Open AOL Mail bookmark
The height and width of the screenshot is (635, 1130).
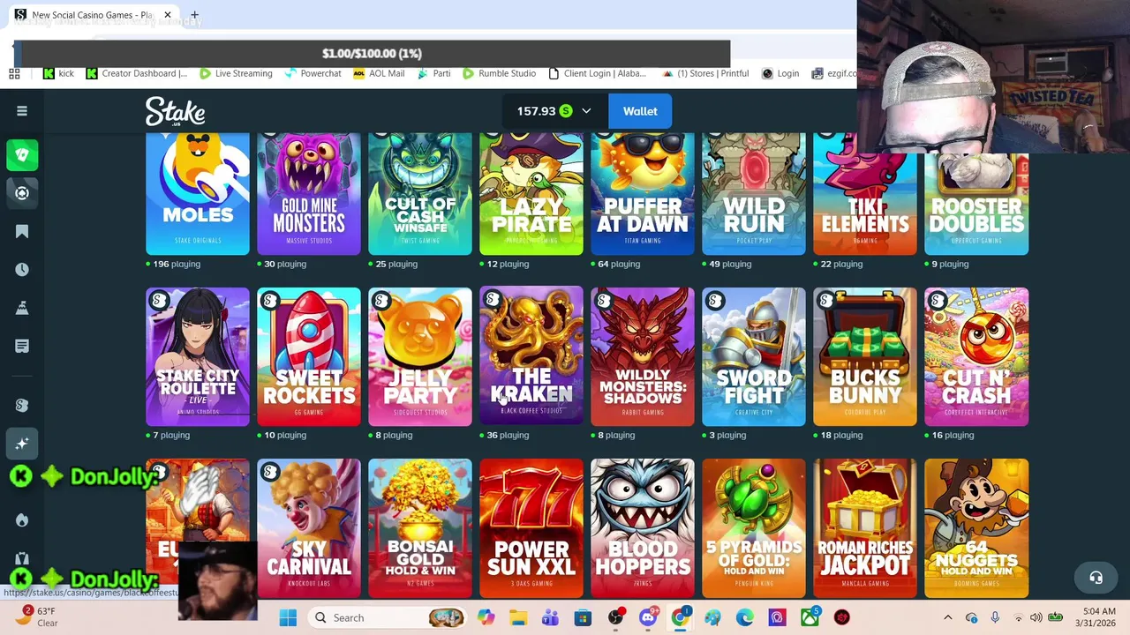pos(379,73)
